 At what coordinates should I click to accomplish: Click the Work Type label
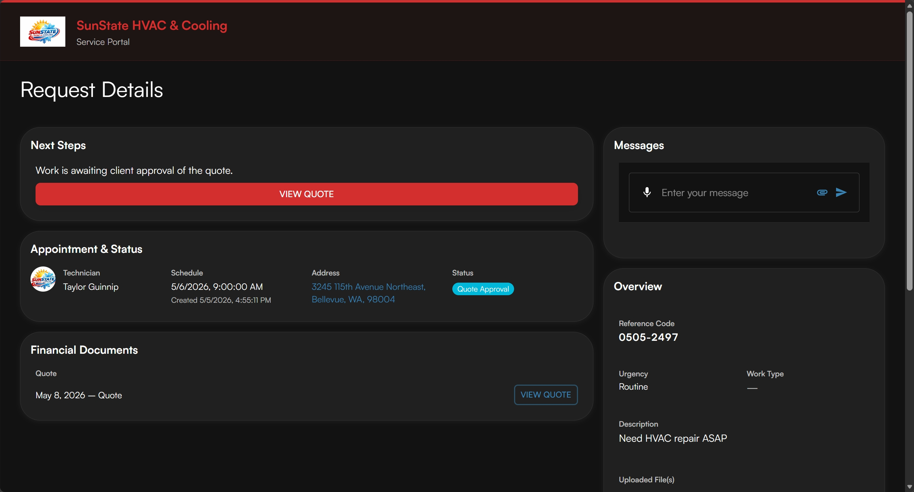pyautogui.click(x=765, y=374)
